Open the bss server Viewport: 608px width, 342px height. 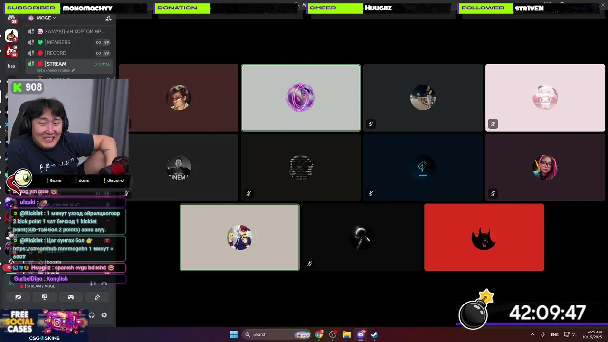point(11,66)
